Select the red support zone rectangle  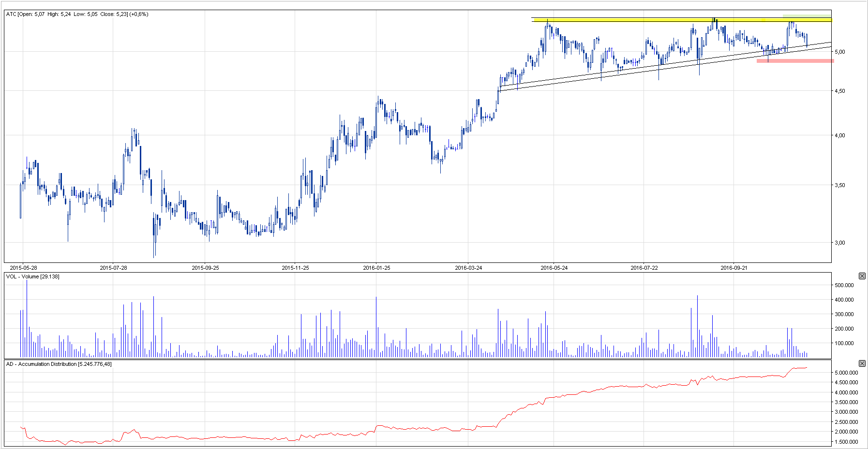pyautogui.click(x=795, y=61)
